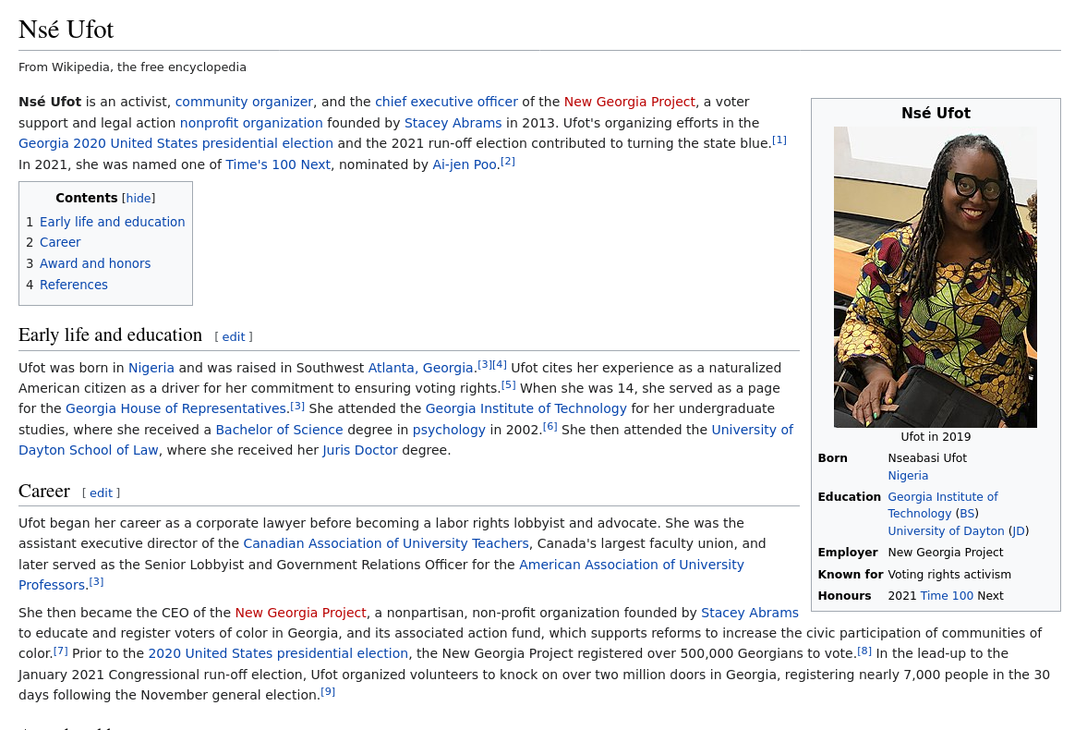Image resolution: width=1075 pixels, height=730 pixels.
Task: Click the JD link in the infobox
Action: (x=1019, y=531)
